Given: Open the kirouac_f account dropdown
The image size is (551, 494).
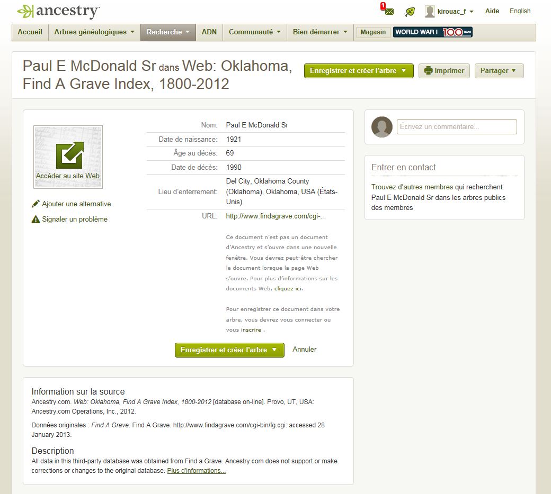Looking at the screenshot, I should coord(456,12).
